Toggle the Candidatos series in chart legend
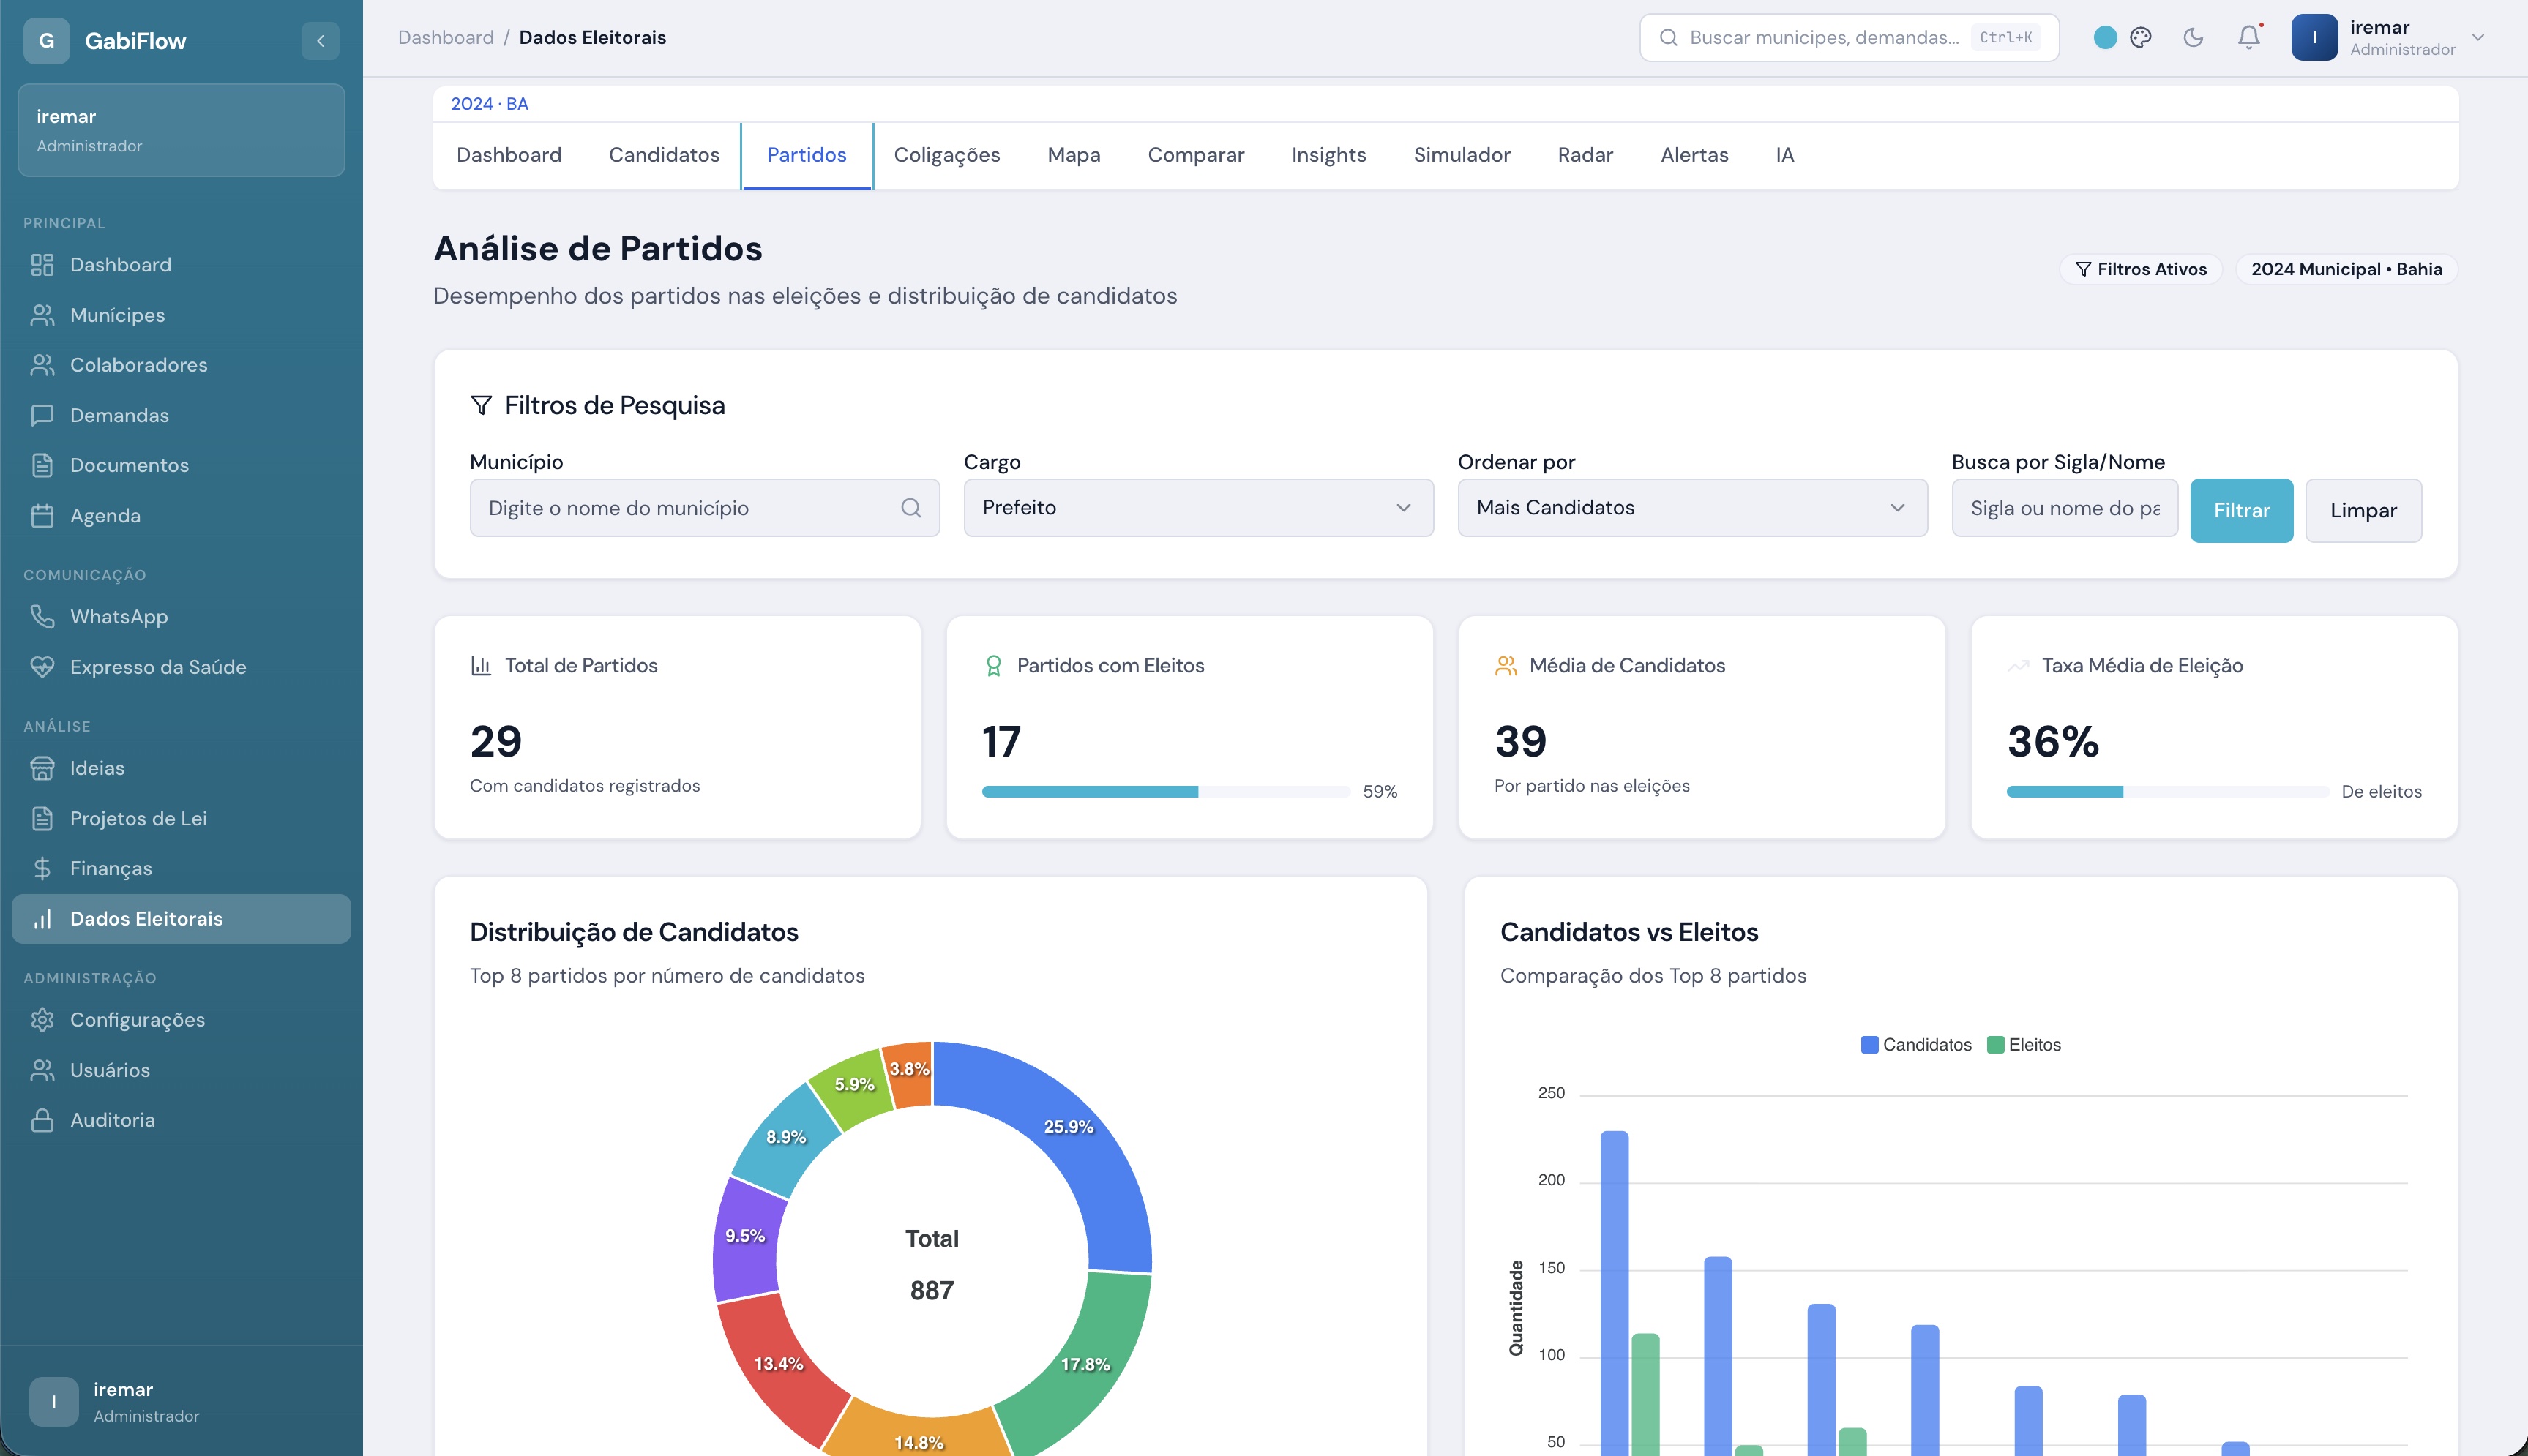 point(1916,1045)
